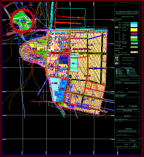Select the dark blue legend swatch
This screenshot has width=144, height=157.
pyautogui.click(x=134, y=35)
